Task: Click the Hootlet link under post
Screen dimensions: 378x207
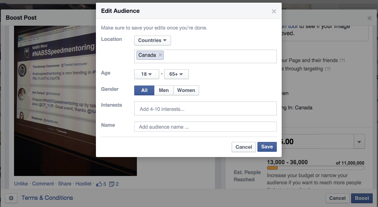Action: click(83, 184)
